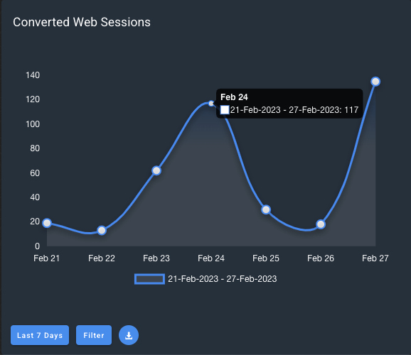Click the Feb 23 x-axis label
Viewport: 411px width, 355px height.
point(156,258)
